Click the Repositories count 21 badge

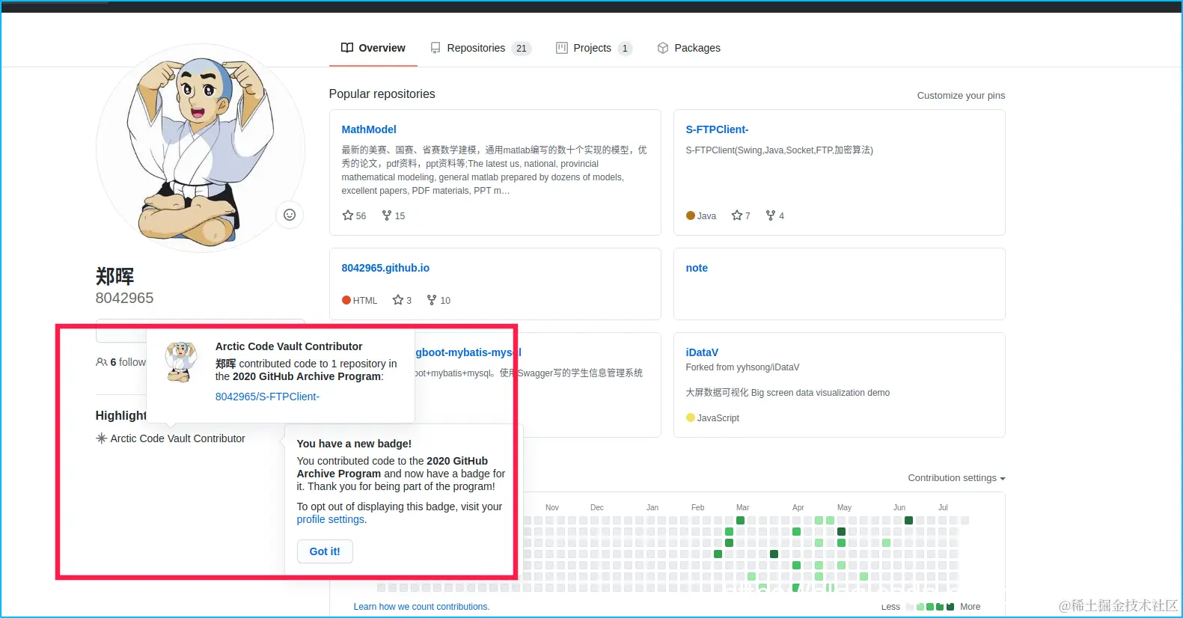(522, 48)
